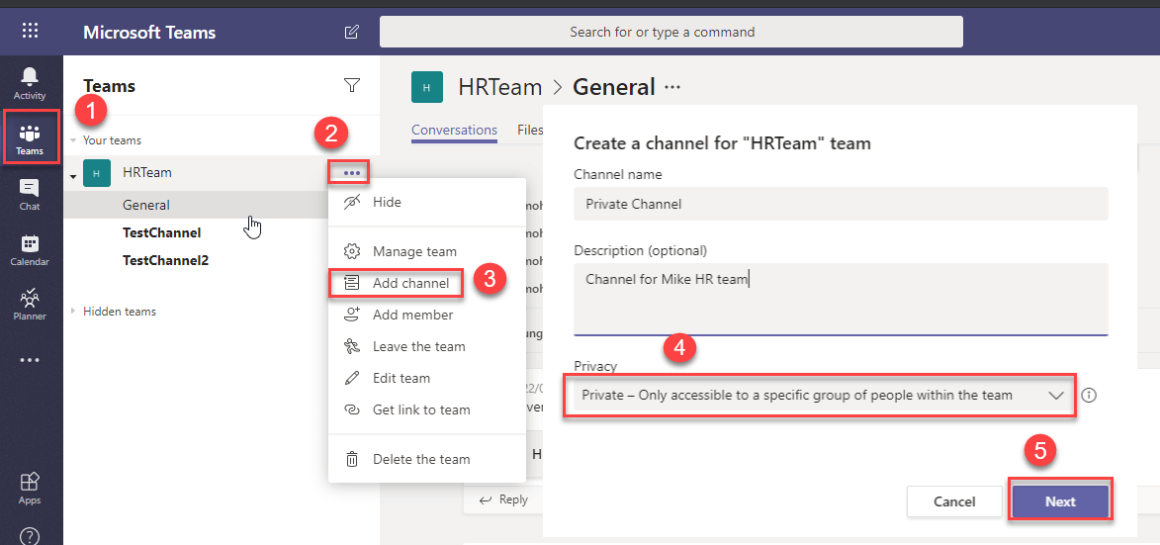Click the new chat compose icon
The image size is (1160, 545).
[x=351, y=32]
